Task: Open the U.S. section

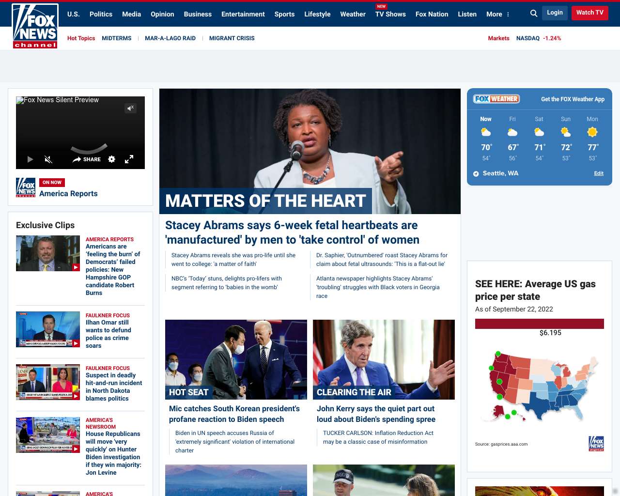Action: point(74,14)
